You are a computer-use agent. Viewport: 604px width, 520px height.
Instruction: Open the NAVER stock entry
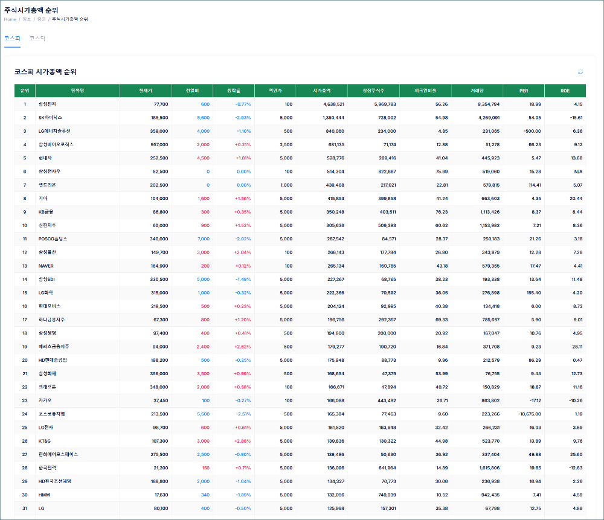coord(46,266)
